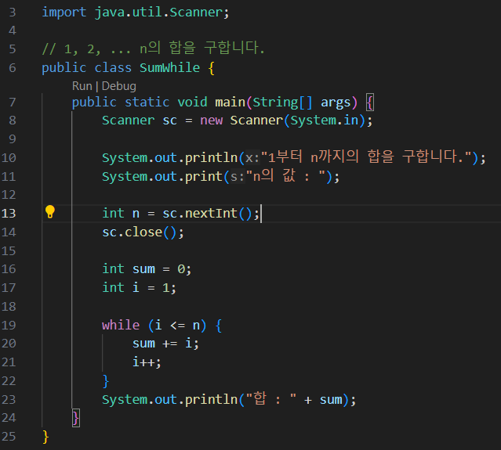The width and height of the screenshot is (501, 450).
Task: Start debugging via Debug CodeLens link
Action: click(119, 86)
